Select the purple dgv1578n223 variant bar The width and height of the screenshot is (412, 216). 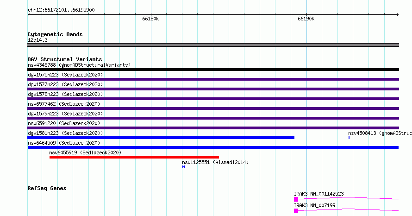213,99
